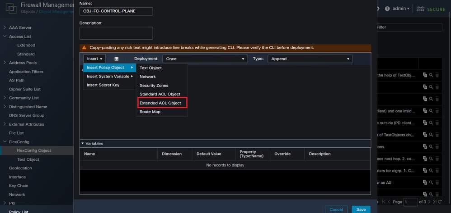This screenshot has height=213, width=451.
Task: Open Cipher Suite List in the sidebar
Action: coord(25,89)
